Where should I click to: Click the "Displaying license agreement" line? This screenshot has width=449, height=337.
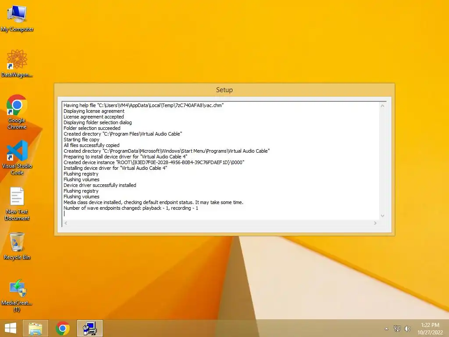click(x=94, y=111)
